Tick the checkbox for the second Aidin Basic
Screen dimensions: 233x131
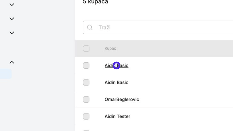(86, 82)
